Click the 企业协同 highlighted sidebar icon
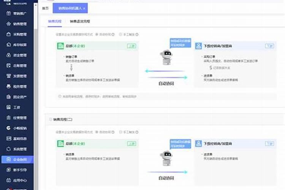285x190 pixels. [8, 160]
